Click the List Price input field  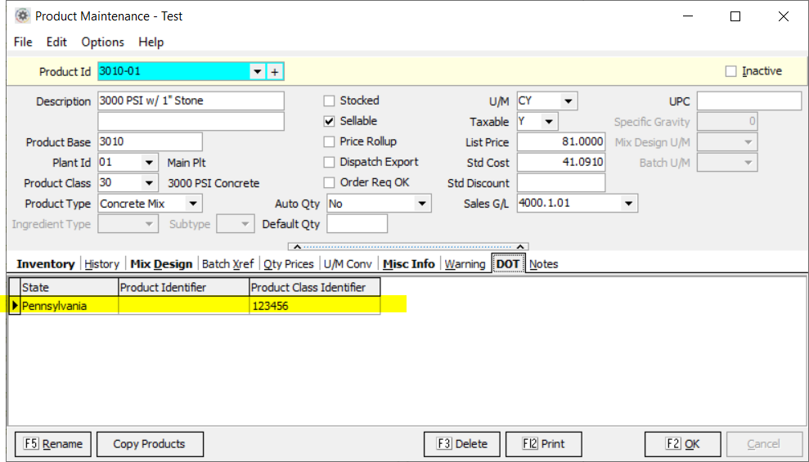(x=561, y=142)
